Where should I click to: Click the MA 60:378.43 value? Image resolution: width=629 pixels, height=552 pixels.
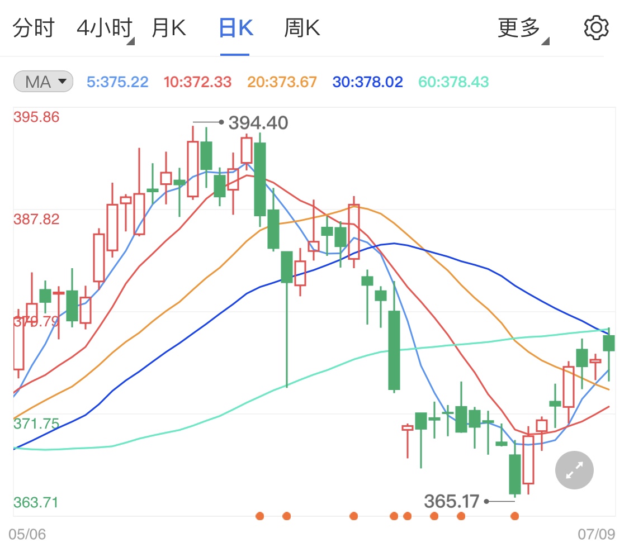click(x=453, y=82)
